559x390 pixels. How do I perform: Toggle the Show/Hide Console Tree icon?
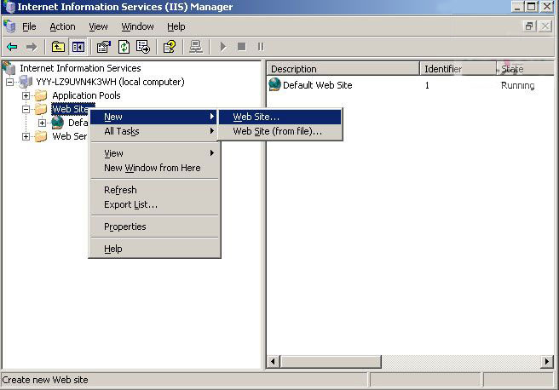tap(78, 47)
